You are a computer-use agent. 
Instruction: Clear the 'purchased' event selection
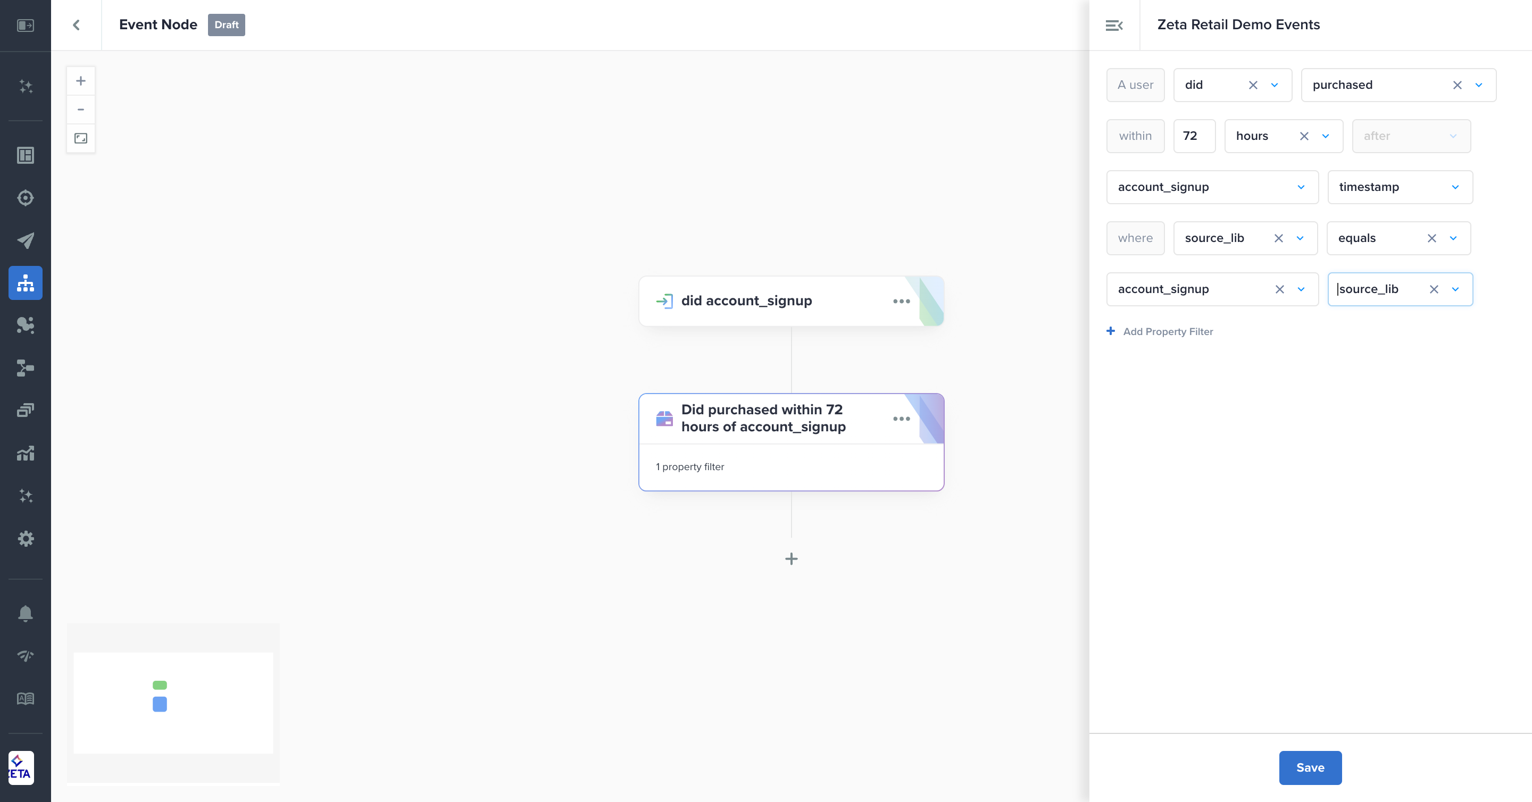1457,85
